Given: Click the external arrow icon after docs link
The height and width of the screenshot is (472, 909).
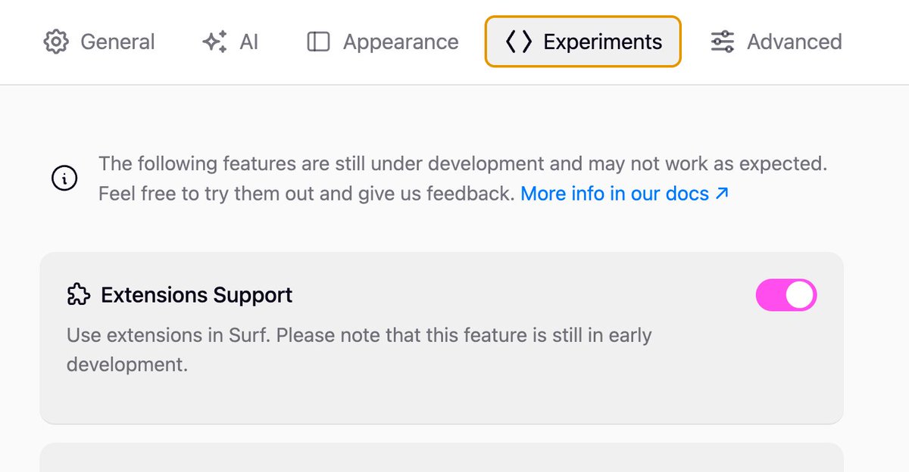Looking at the screenshot, I should (x=722, y=194).
